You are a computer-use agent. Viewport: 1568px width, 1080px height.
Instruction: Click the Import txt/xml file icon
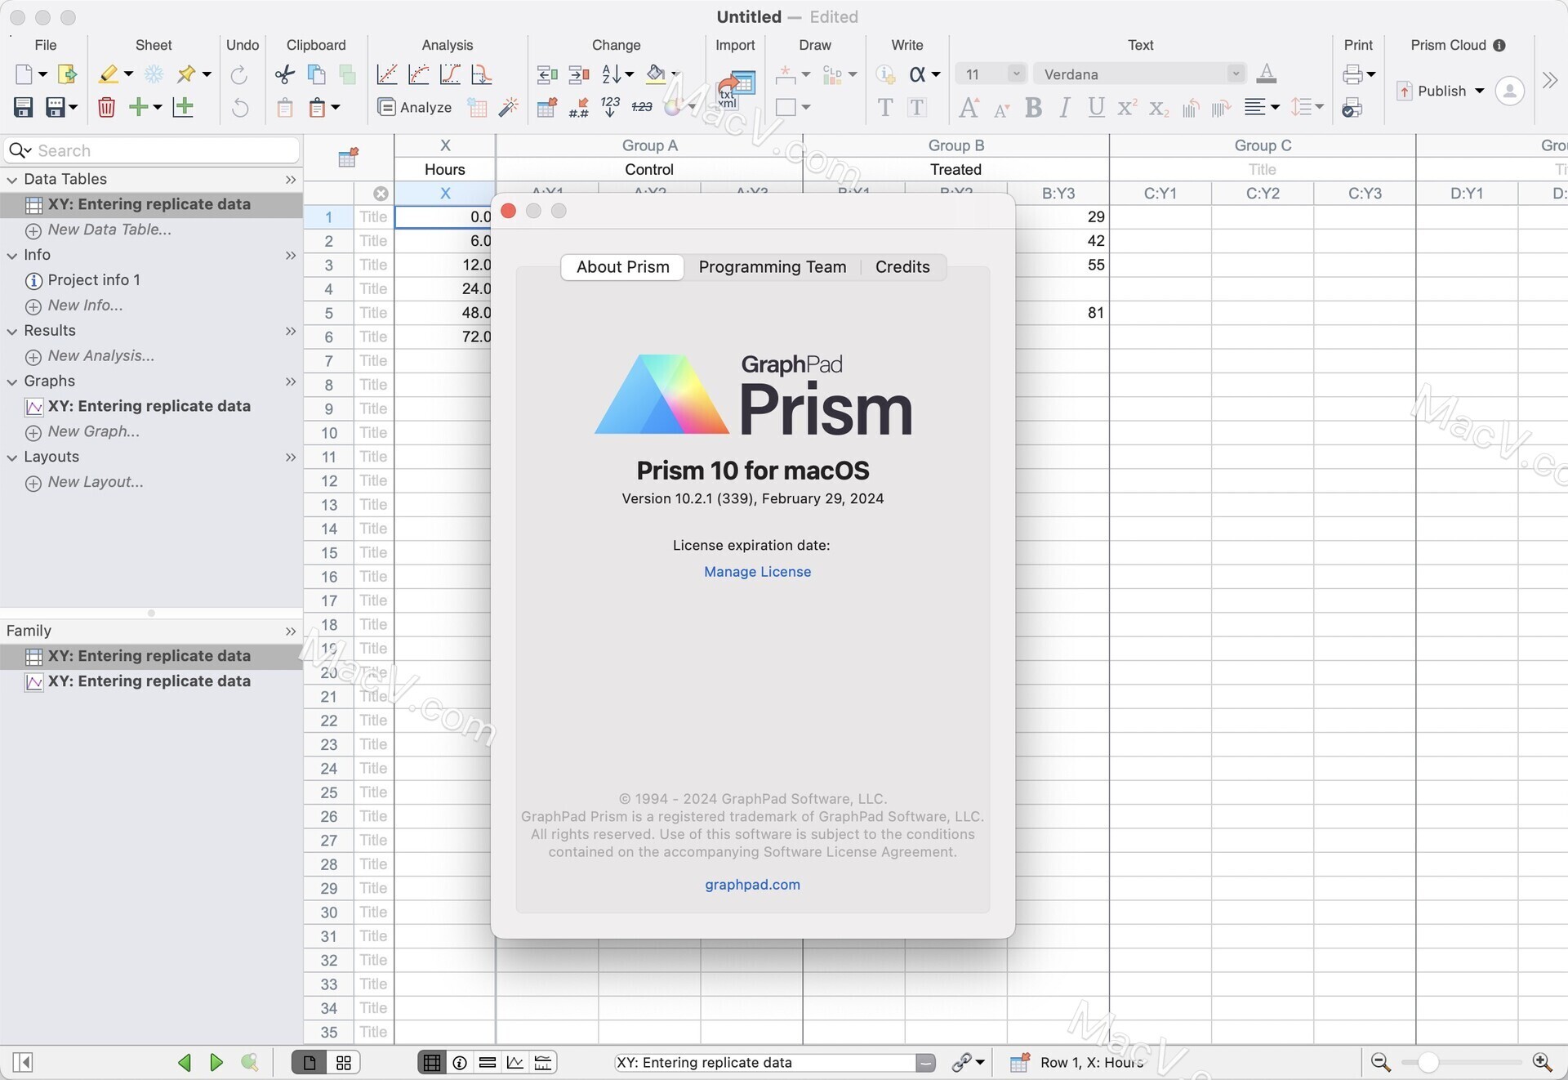735,88
